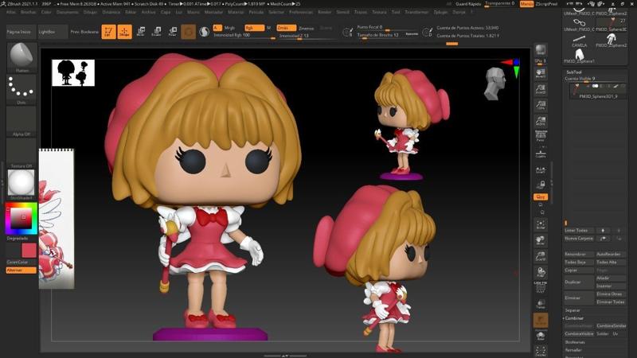Expand the Booleanas section

(x=574, y=342)
